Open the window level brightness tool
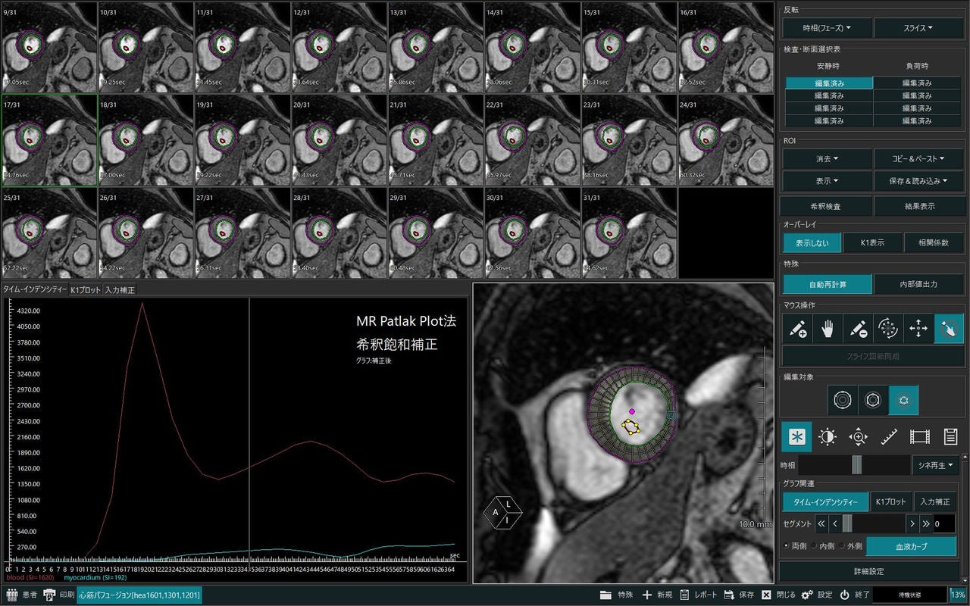This screenshot has width=970, height=606. (x=828, y=437)
